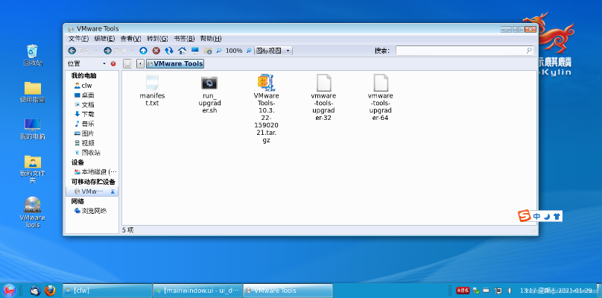Image resolution: width=602 pixels, height=298 pixels.
Task: Click the search input field
Action: click(461, 51)
